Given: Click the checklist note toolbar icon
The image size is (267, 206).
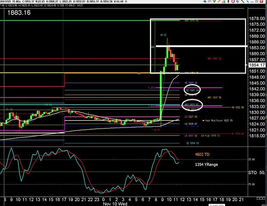Looking at the screenshot, I should tap(238, 1).
